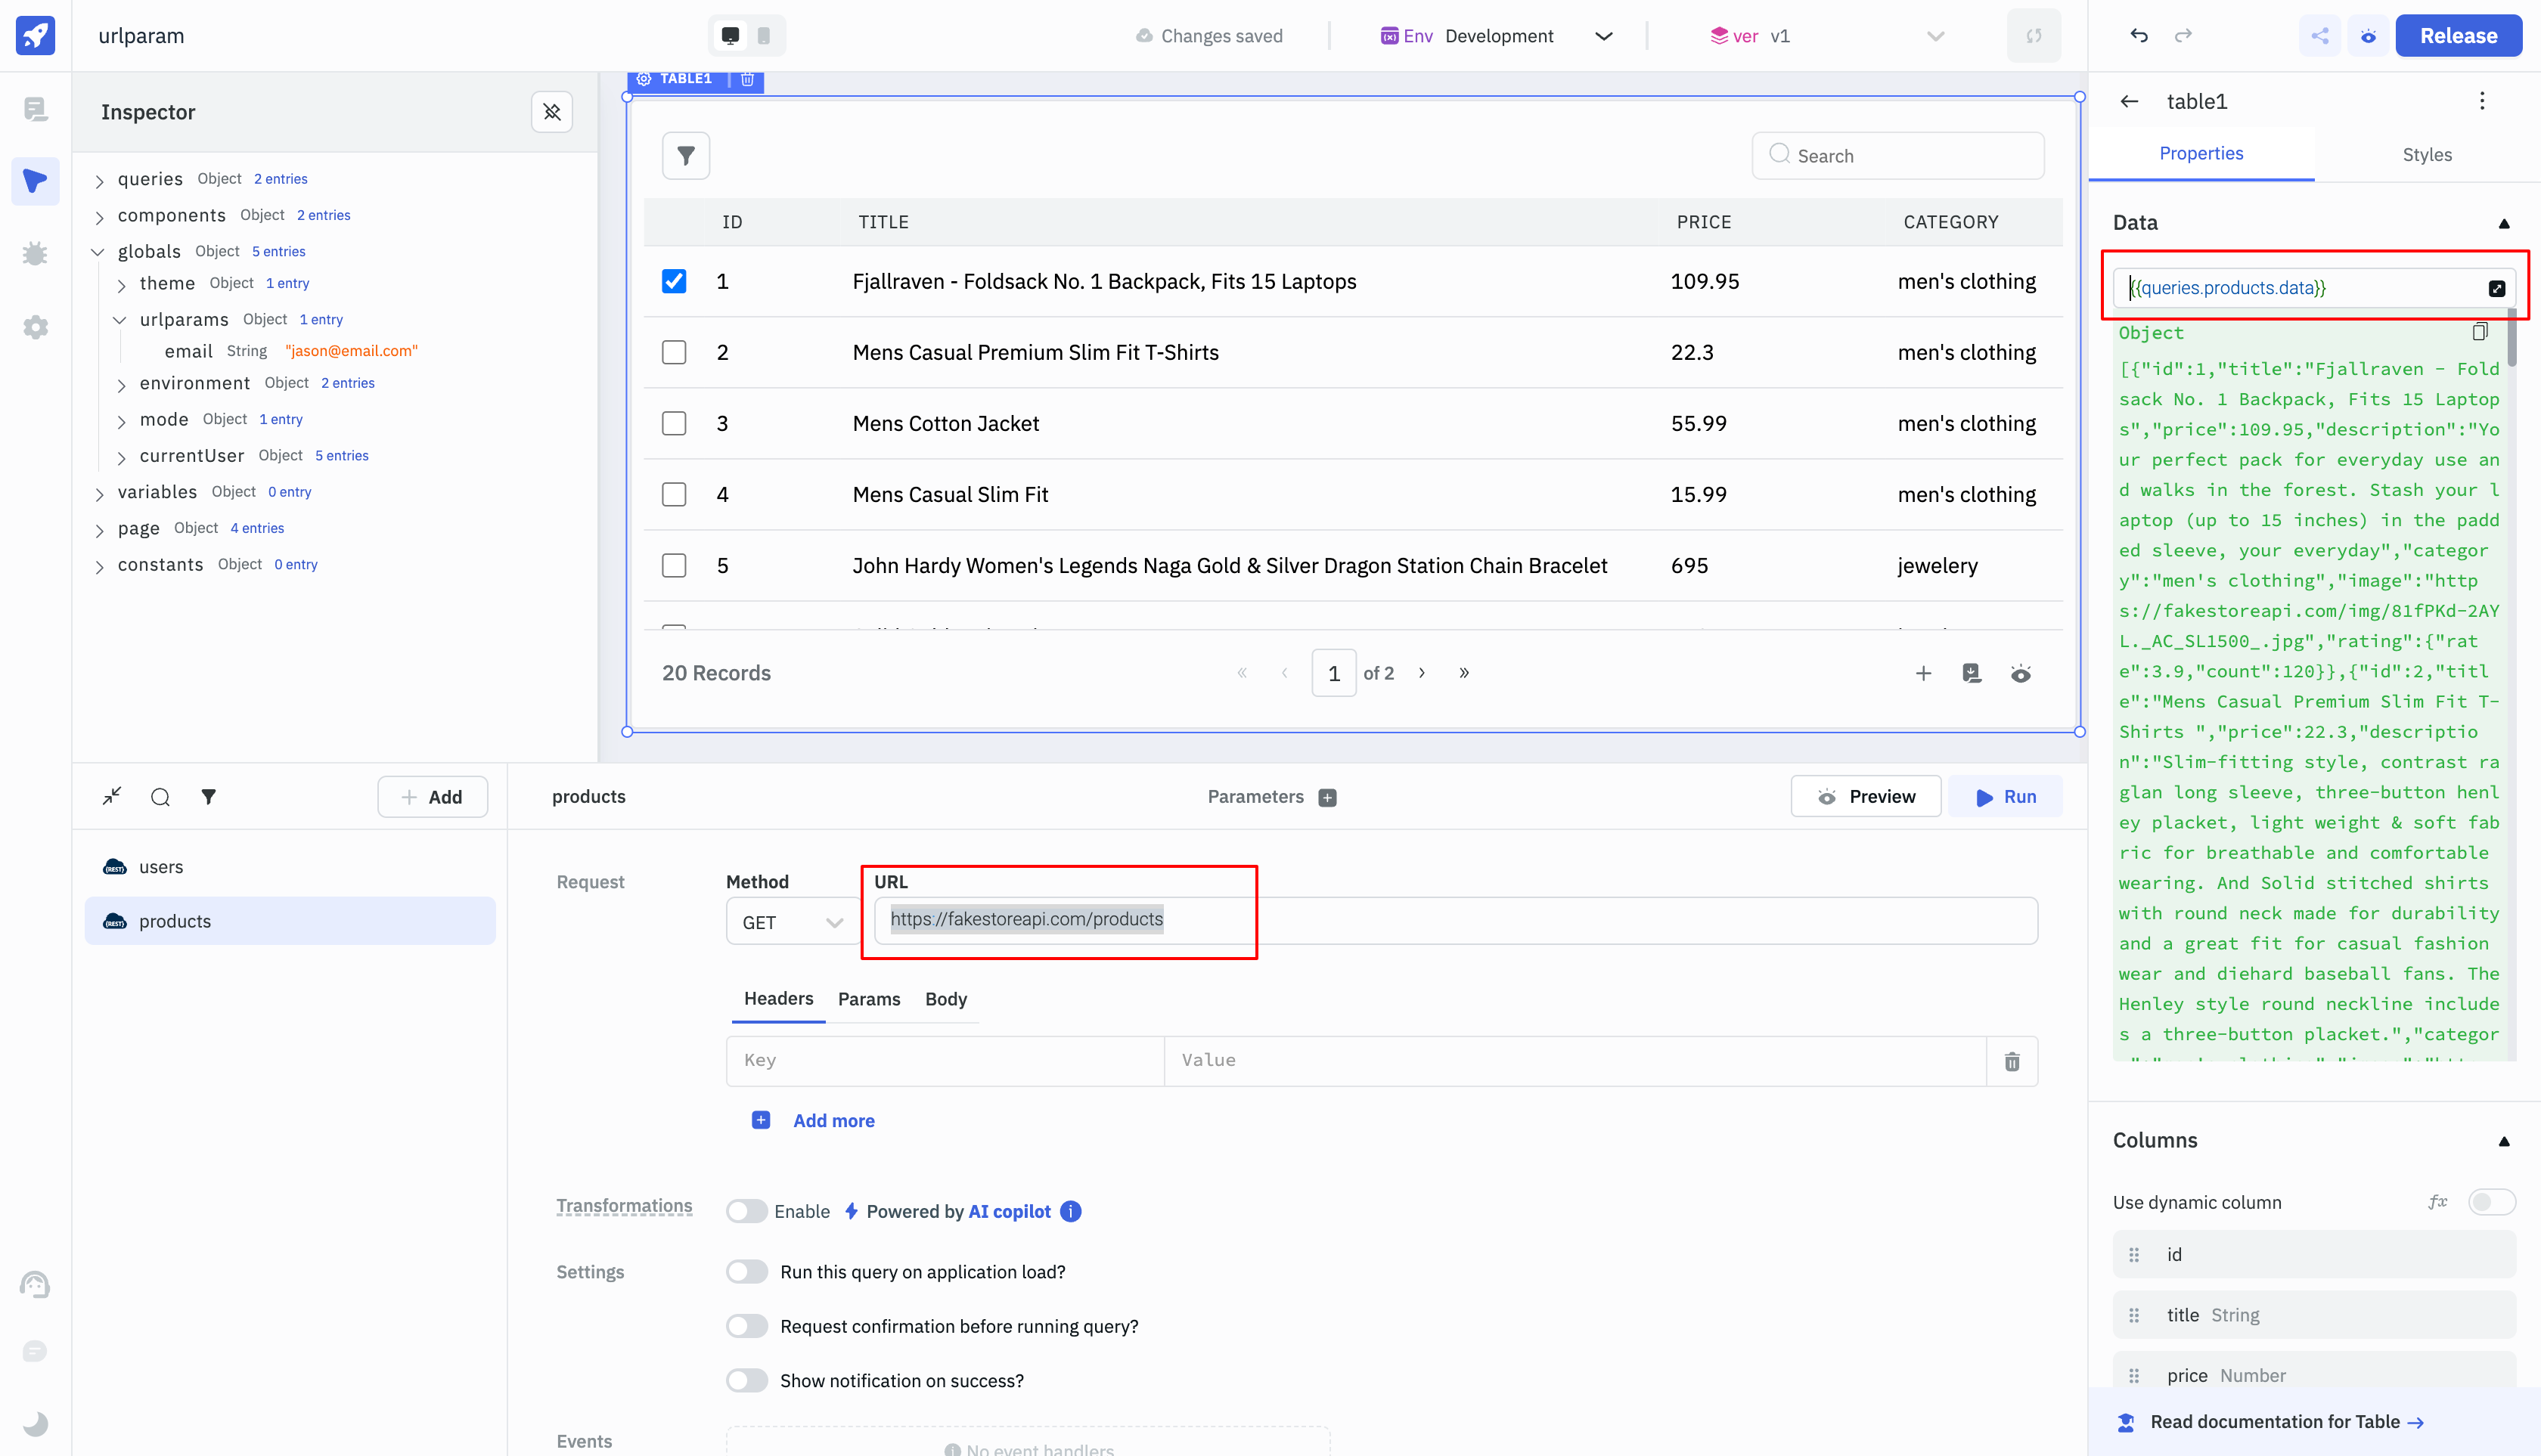This screenshot has width=2541, height=1456.
Task: Delete the header key-value row
Action: (2012, 1061)
